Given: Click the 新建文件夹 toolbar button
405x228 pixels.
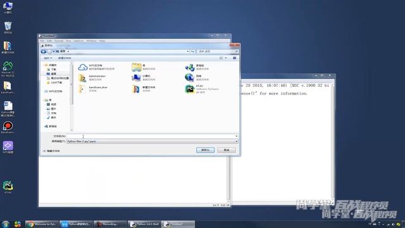Looking at the screenshot, I should [65, 58].
